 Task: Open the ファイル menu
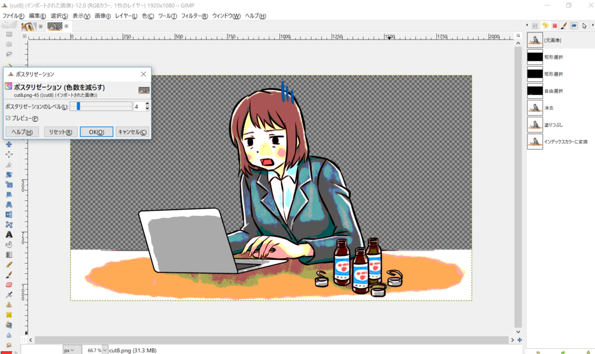tap(13, 16)
